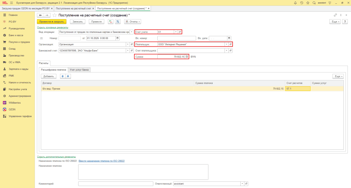The height and width of the screenshot is (188, 351).
Task: Open the main hamburger menu
Action: tap(11, 3)
